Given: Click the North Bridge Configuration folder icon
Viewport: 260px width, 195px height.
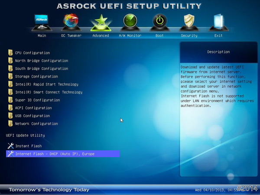Looking at the screenshot, I should (x=10, y=61).
